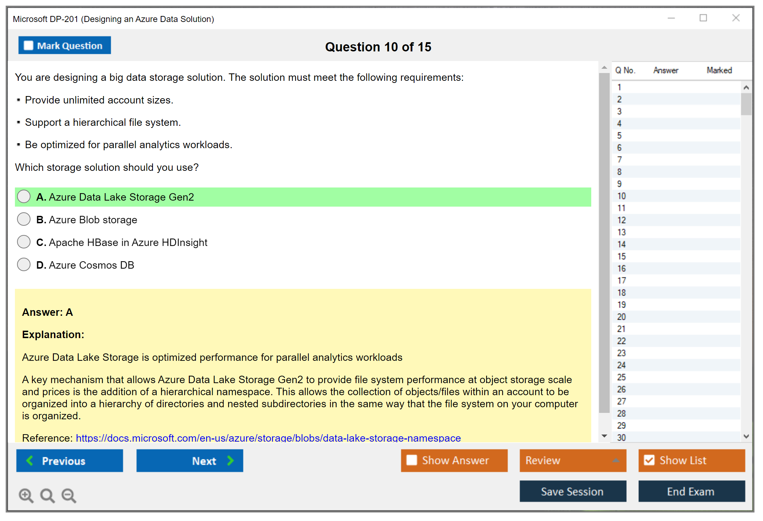
Task: Select option B Azure Blob storage
Action: pos(24,219)
